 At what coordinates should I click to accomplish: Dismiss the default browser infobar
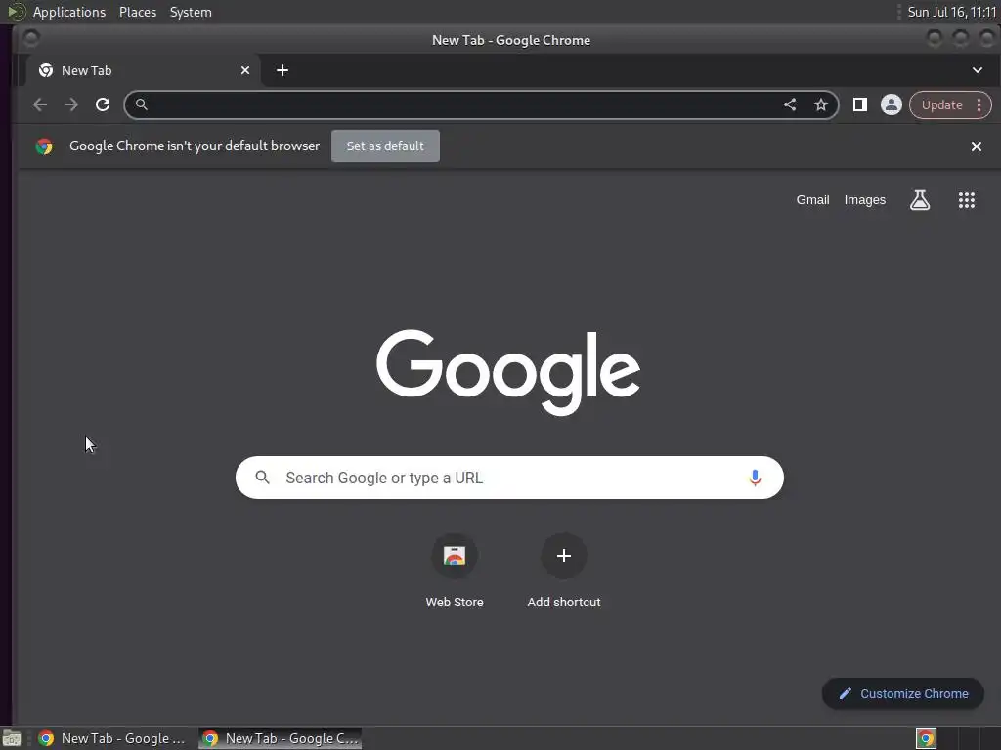(x=977, y=146)
